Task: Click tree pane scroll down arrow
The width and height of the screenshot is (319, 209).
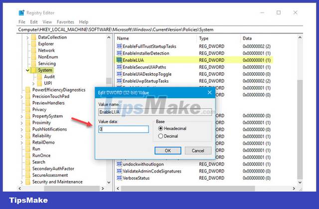Action: [109, 183]
